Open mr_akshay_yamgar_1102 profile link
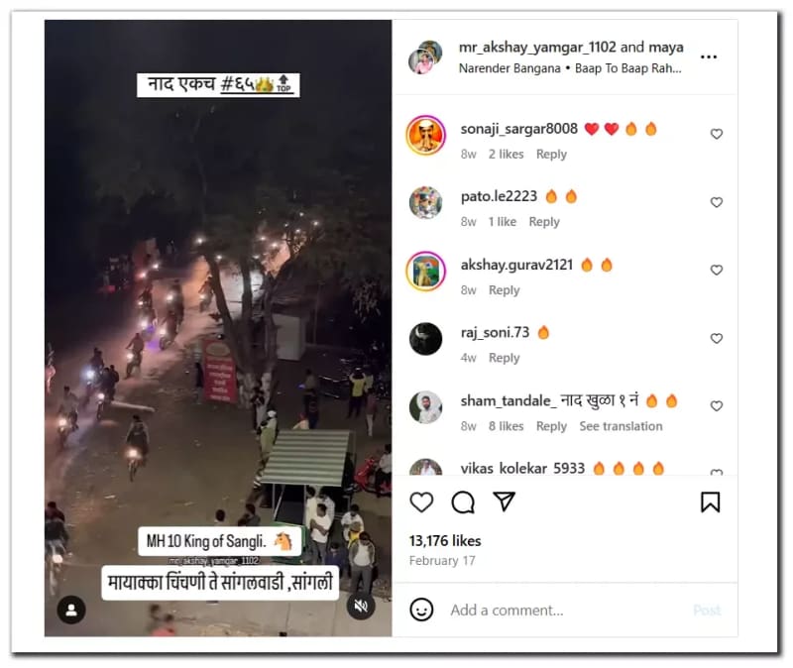Screen dimensions: 793x668 tap(537, 47)
